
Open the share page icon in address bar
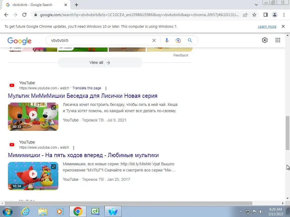pos(245,15)
